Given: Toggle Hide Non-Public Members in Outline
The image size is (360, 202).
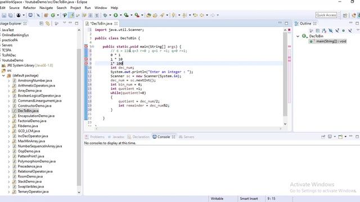Looking at the screenshot, I should (344, 30).
